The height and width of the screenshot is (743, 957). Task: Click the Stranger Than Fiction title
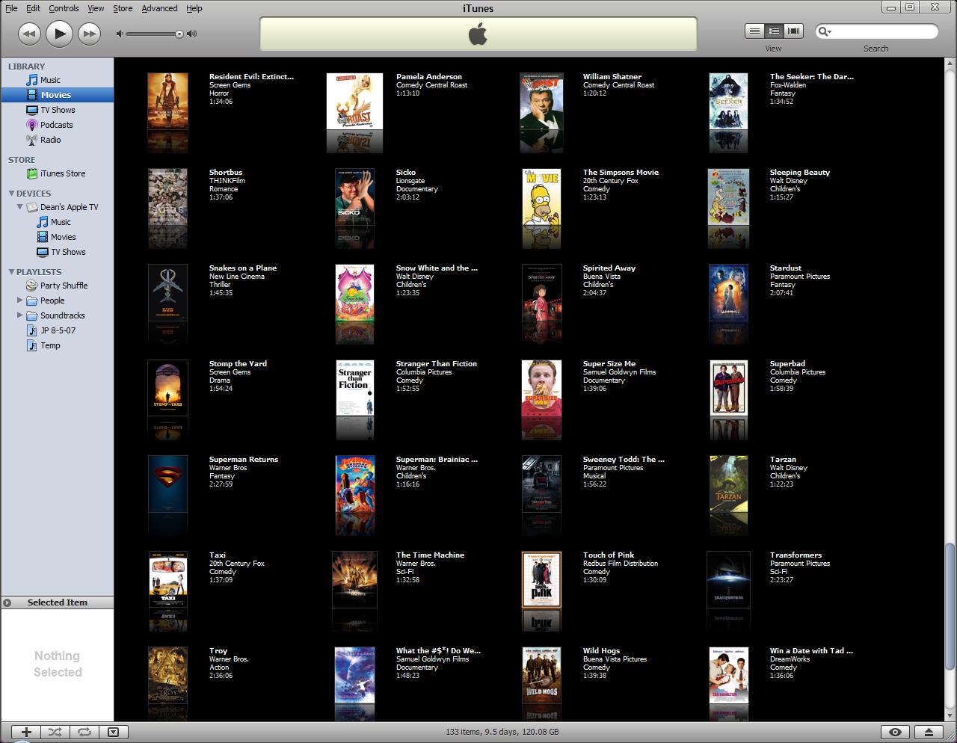pos(437,364)
